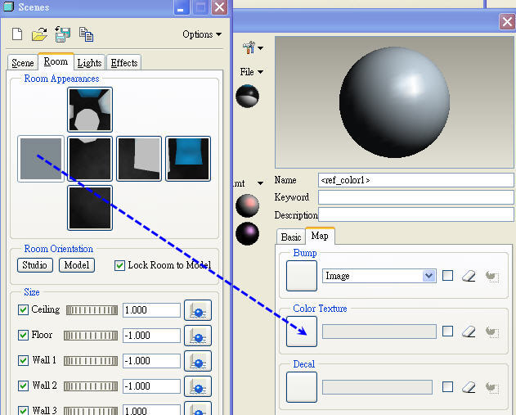Click the Floor align-to-model icon button
The image size is (516, 415).
tap(198, 336)
